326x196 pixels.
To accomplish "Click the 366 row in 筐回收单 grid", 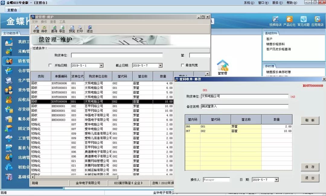I will point(239,126).
